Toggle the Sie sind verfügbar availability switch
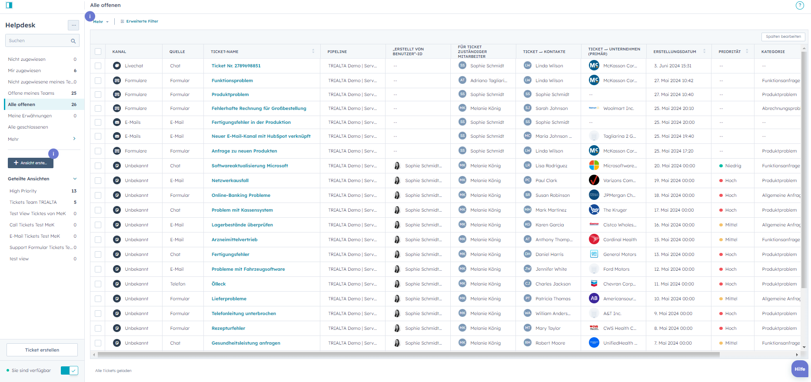Screen dimensions: 811x382 pos(70,370)
